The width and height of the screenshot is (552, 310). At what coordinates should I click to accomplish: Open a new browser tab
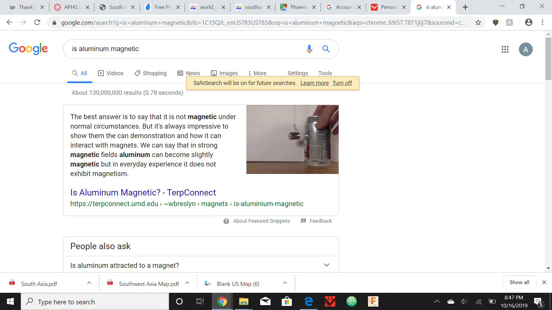coord(465,7)
